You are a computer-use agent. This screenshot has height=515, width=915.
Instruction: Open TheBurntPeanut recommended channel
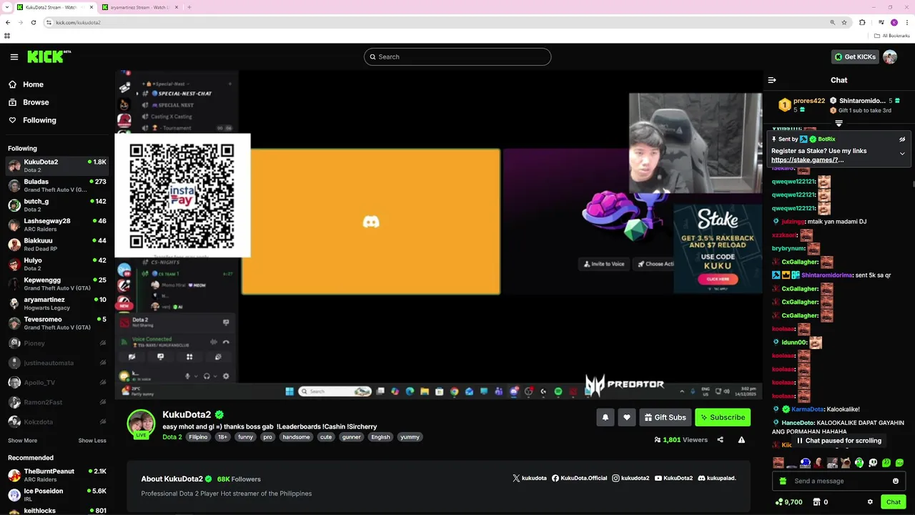[x=57, y=475]
